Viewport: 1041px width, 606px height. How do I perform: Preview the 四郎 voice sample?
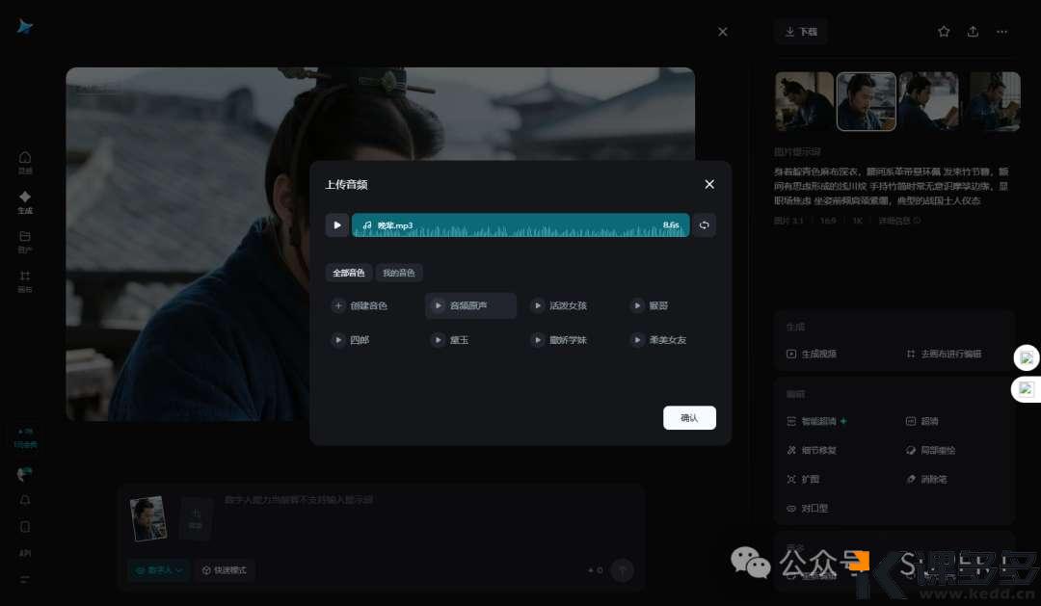pos(338,340)
